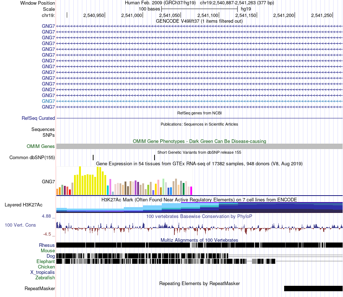Click the Dog alignment blocks
Screen dimensions: 343x297
(142, 256)
